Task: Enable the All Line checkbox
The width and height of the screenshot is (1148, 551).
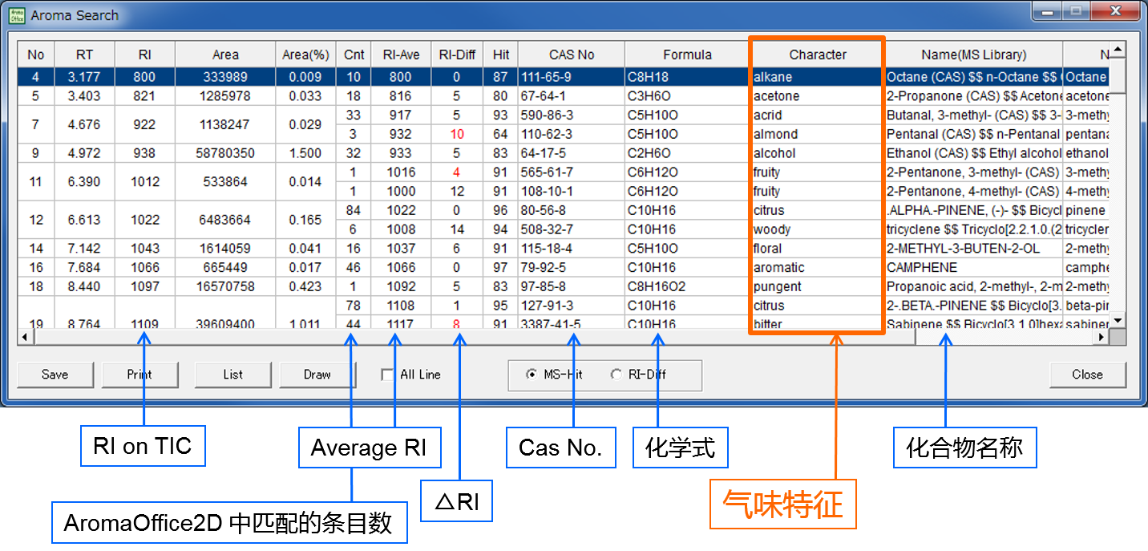Action: pos(388,375)
